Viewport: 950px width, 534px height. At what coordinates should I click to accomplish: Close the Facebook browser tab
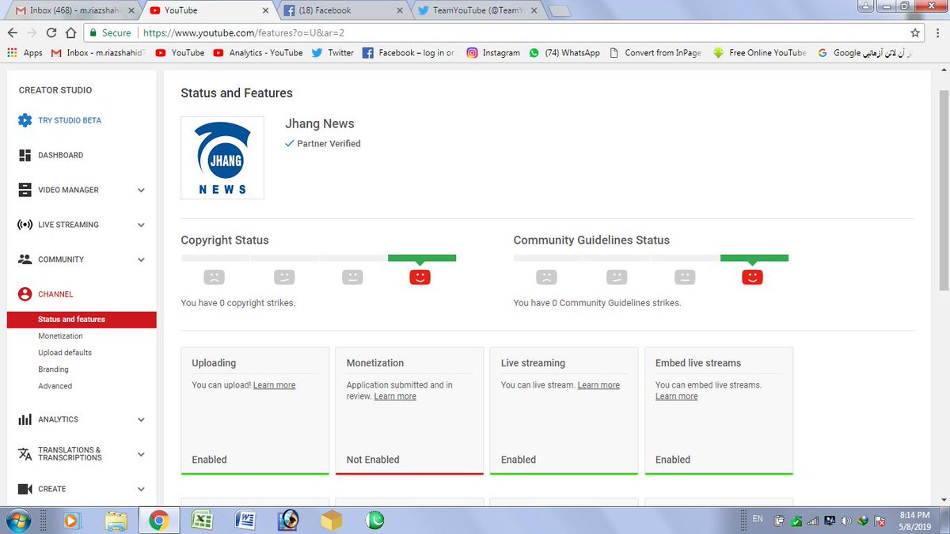pos(400,11)
